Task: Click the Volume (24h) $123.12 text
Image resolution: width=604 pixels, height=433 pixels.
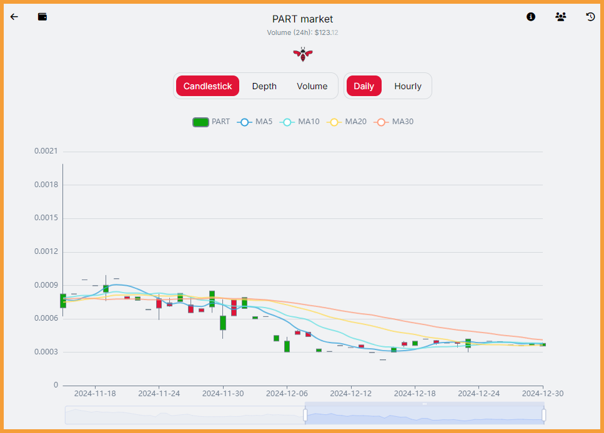Action: coord(302,32)
